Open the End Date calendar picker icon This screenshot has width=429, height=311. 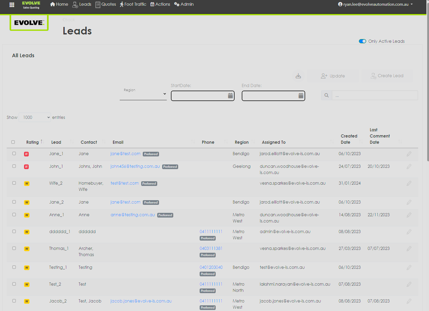point(301,96)
